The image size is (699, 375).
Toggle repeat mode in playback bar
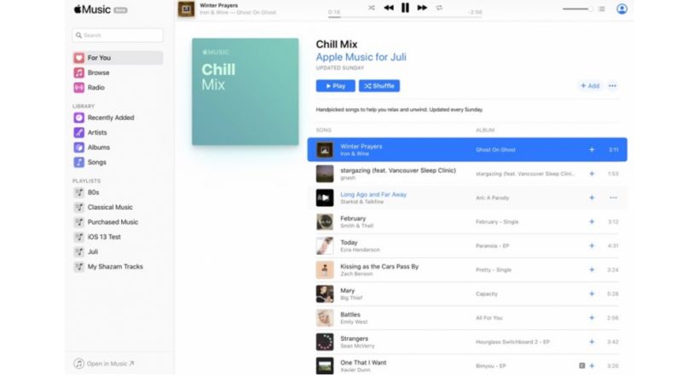(439, 8)
